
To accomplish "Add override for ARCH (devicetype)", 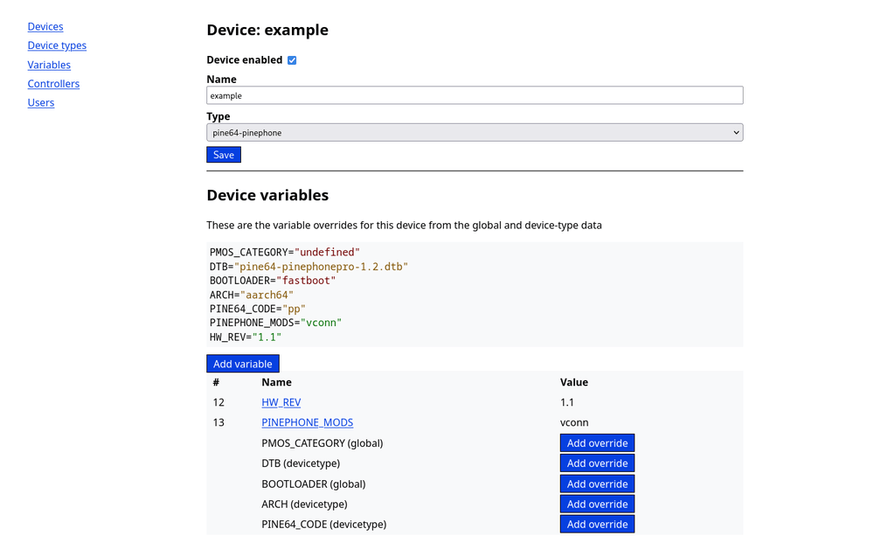I will 597,504.
